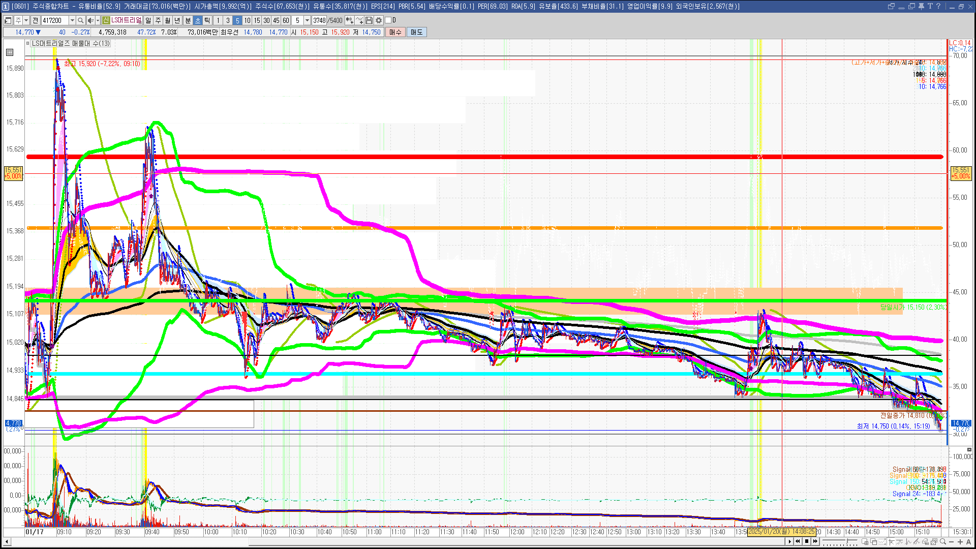Click the zoom-in plus icon at bottom right
976x549 pixels.
960,542
